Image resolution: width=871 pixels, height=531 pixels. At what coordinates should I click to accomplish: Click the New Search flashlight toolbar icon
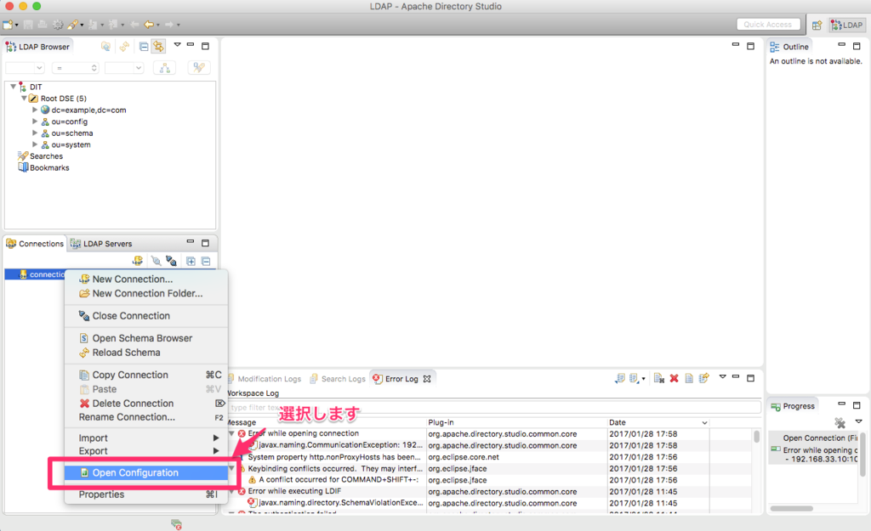pos(73,25)
